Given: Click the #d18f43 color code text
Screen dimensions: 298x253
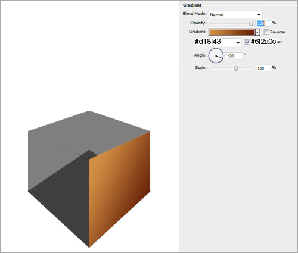Looking at the screenshot, I should pyautogui.click(x=208, y=42).
